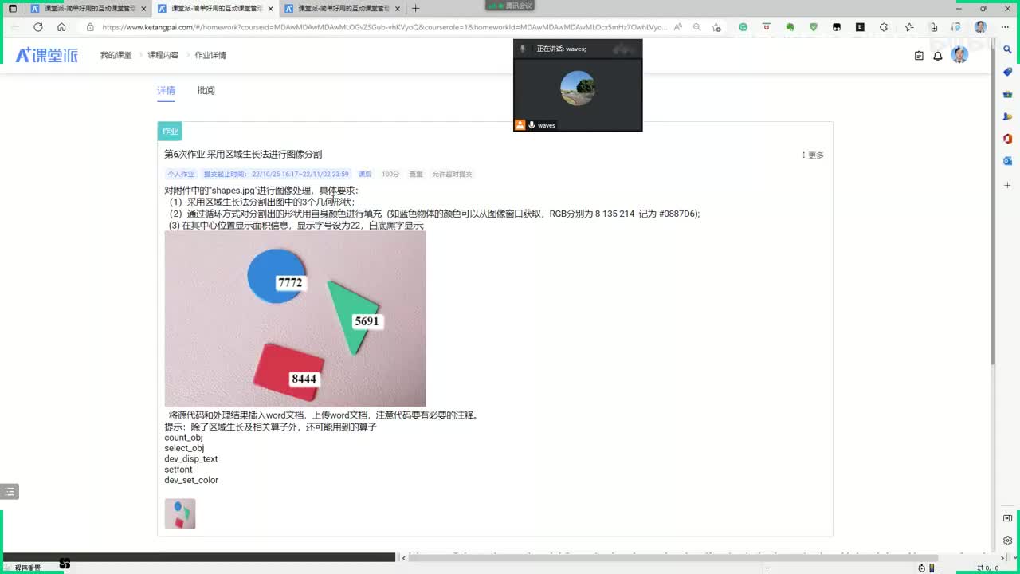Screen dimensions: 1020x574
Task: Click the browser refresh icon
Action: coord(37,26)
